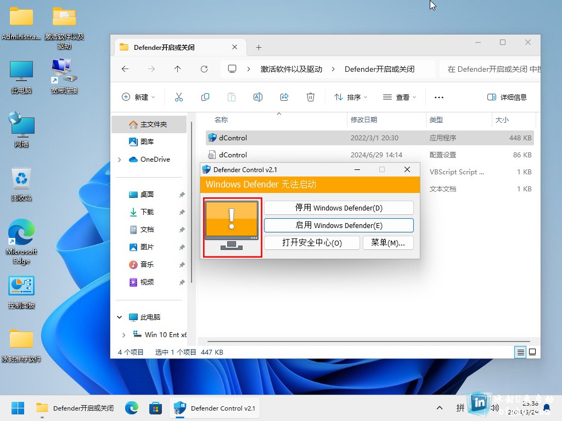Open Microsoft Store from the taskbar
Viewport: 562px width, 421px height.
click(x=155, y=408)
